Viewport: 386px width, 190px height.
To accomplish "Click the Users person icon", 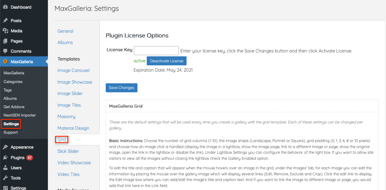I will tap(5, 168).
